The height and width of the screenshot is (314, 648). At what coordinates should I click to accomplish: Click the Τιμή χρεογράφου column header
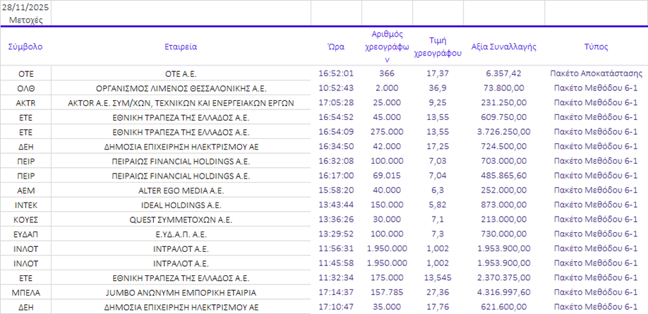pos(438,47)
